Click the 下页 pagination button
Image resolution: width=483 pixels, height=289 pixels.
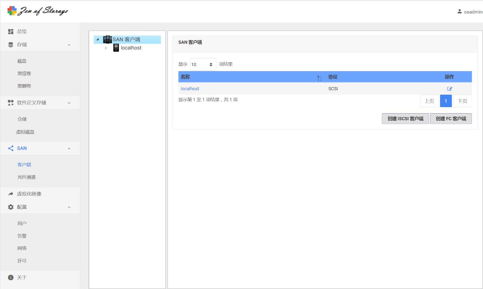click(462, 101)
